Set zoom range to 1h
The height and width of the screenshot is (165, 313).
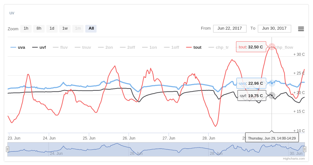pos(26,29)
